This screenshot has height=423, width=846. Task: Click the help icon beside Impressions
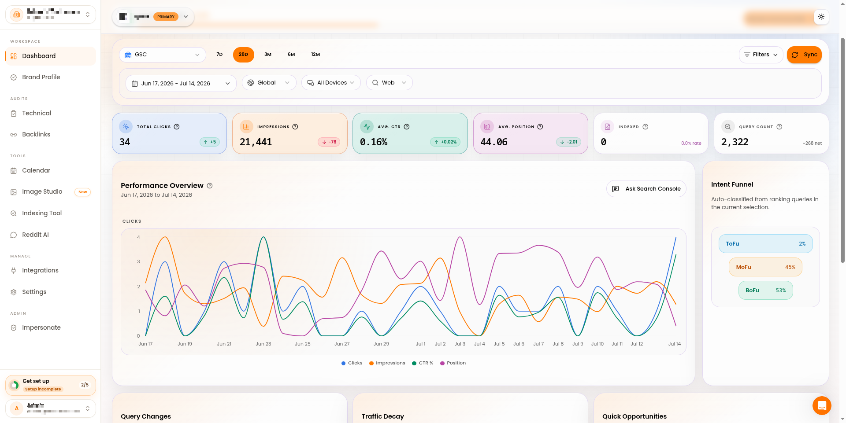[x=295, y=127]
